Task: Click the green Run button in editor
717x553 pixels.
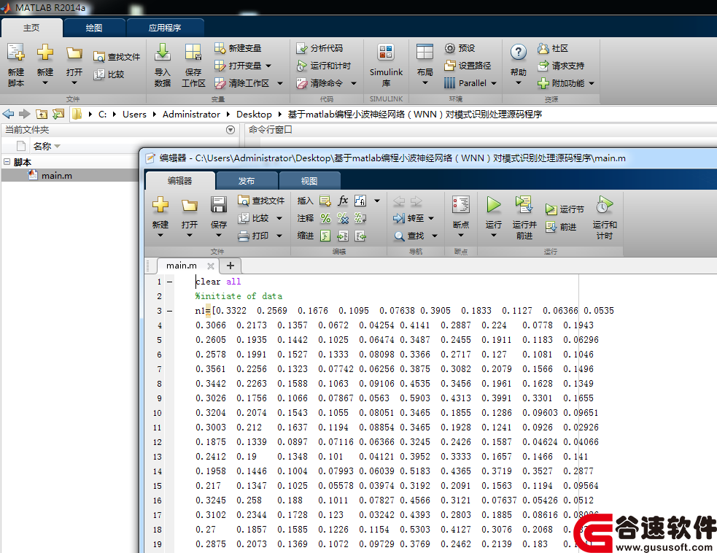Action: 493,205
